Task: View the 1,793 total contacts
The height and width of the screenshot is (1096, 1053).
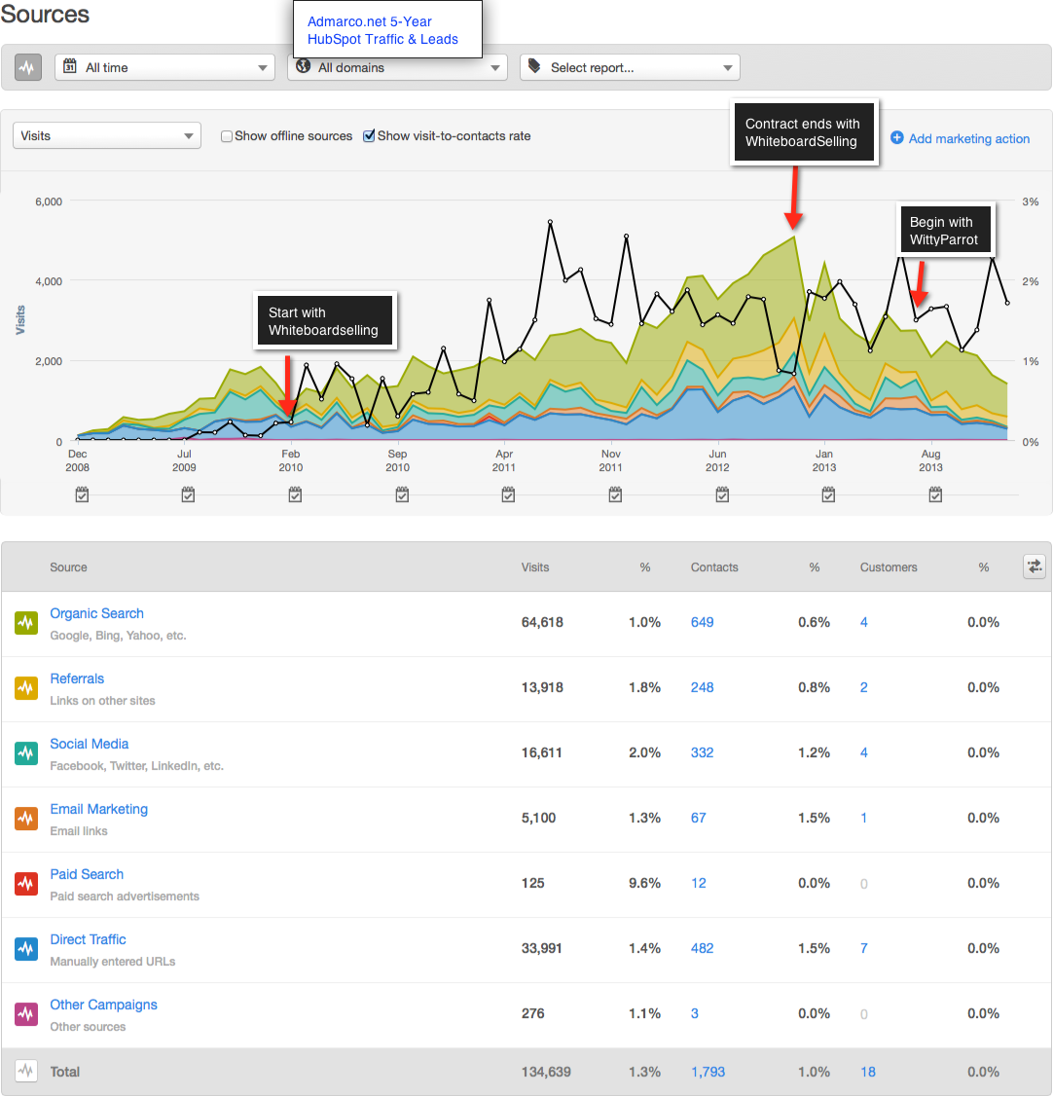Action: 708,1072
